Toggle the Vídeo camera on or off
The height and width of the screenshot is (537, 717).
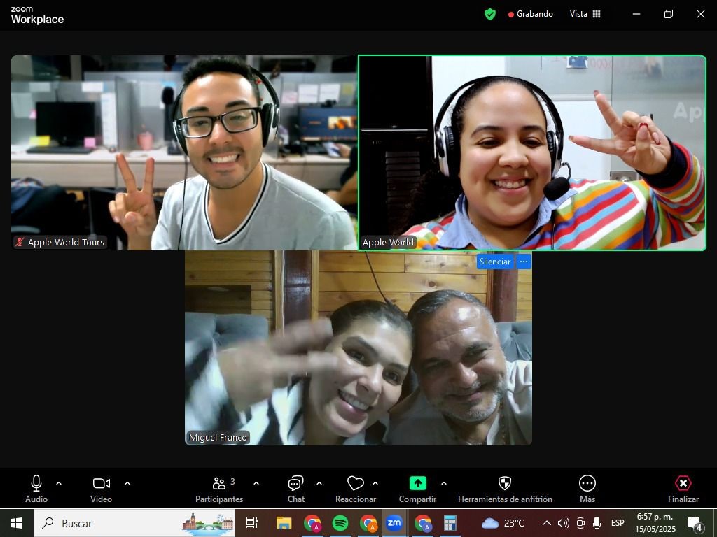click(x=101, y=487)
